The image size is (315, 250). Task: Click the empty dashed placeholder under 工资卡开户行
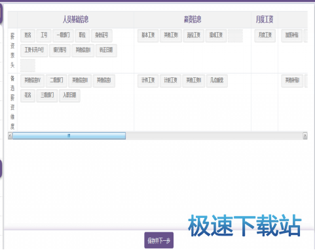tap(28, 65)
